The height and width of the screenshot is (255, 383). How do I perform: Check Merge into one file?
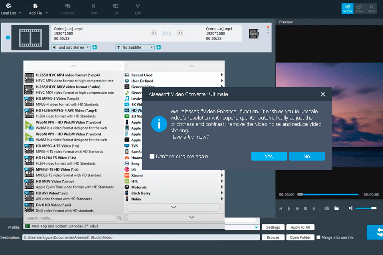[318, 237]
